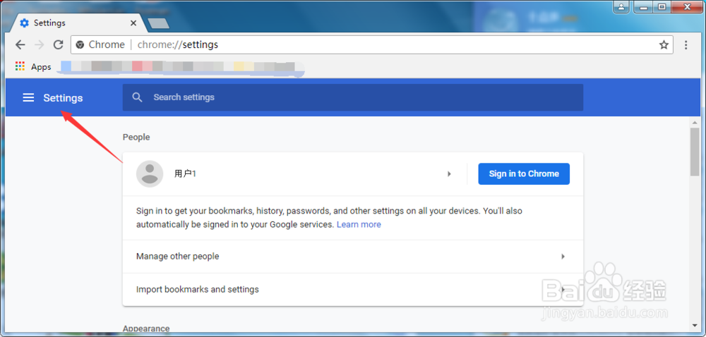Click the Chrome site info icon
Screen dimensions: 706x337
point(80,44)
